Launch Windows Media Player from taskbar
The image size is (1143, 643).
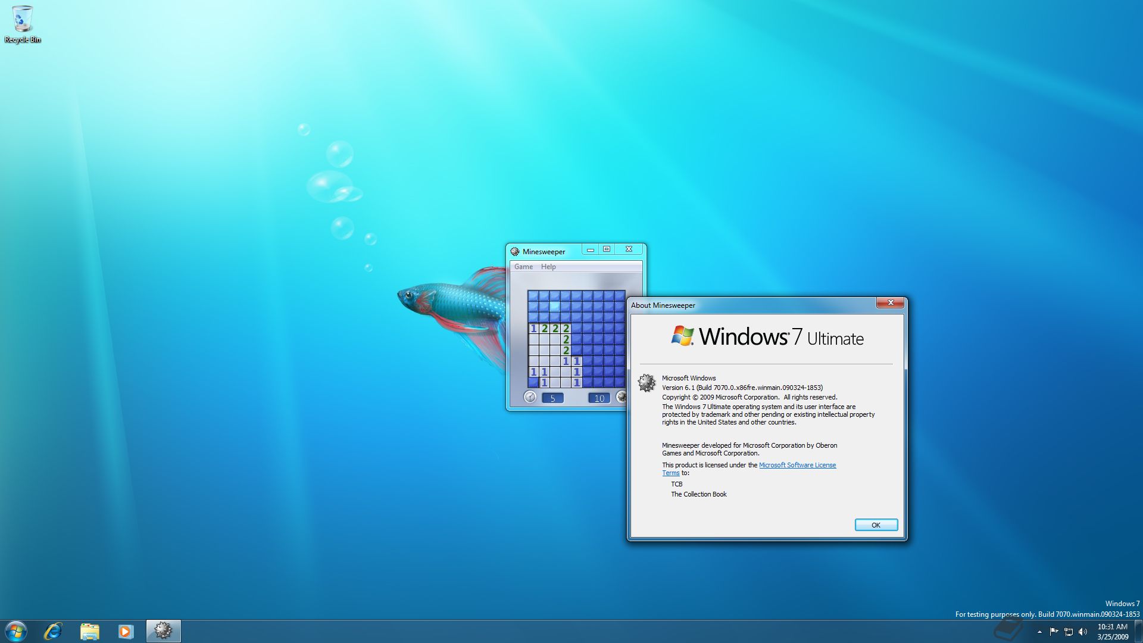[126, 631]
